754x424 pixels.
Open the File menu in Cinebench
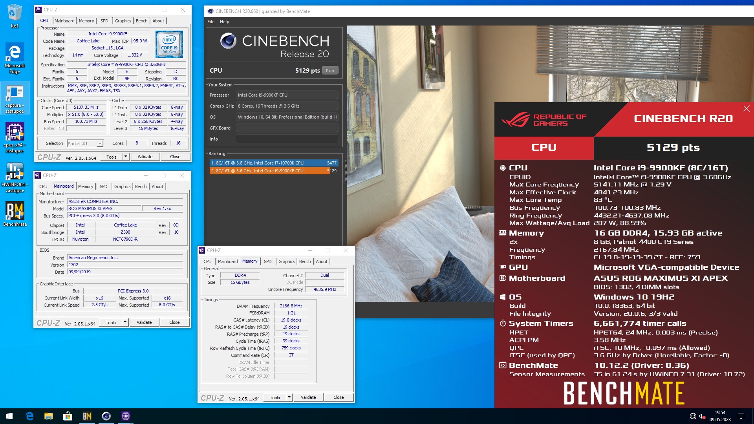[x=211, y=22]
